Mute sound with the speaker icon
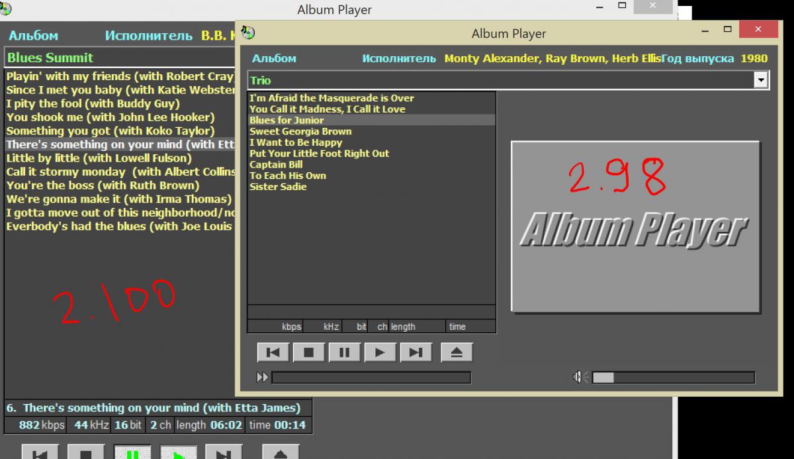The image size is (794, 459). [x=580, y=377]
